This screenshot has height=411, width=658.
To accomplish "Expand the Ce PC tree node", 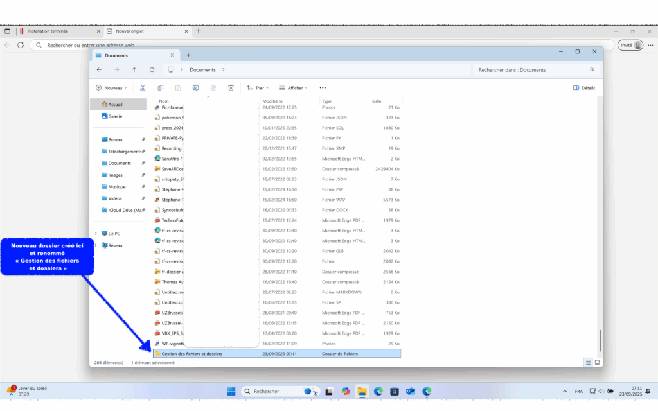I will click(96, 234).
